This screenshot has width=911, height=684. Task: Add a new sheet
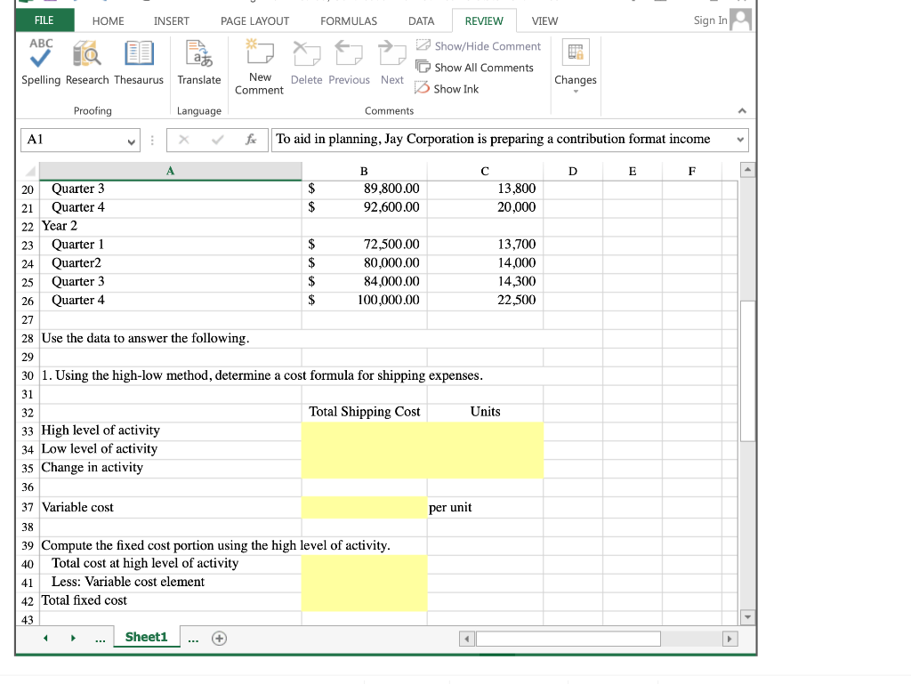click(219, 639)
